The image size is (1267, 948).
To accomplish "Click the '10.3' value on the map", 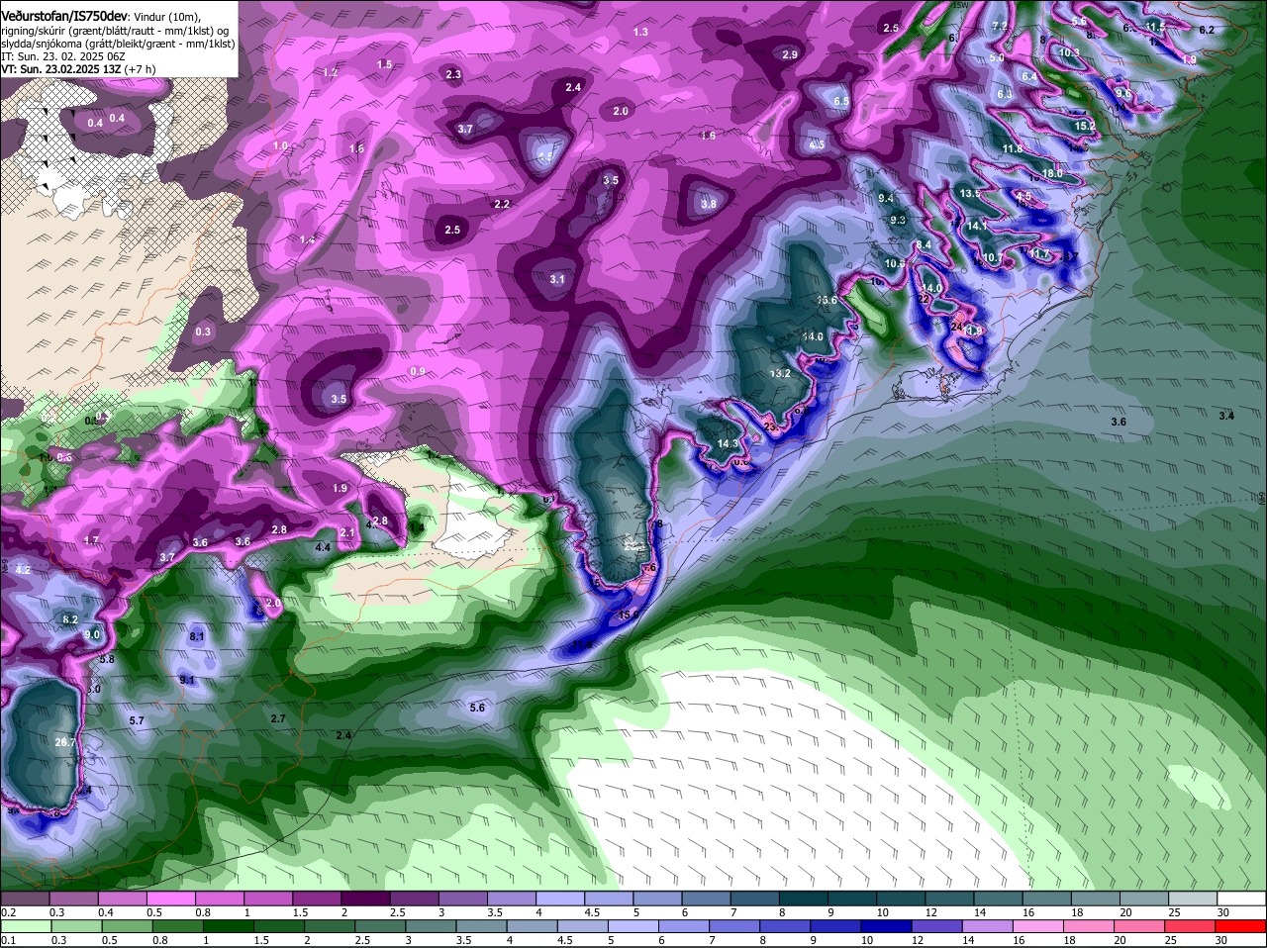I will [1070, 52].
